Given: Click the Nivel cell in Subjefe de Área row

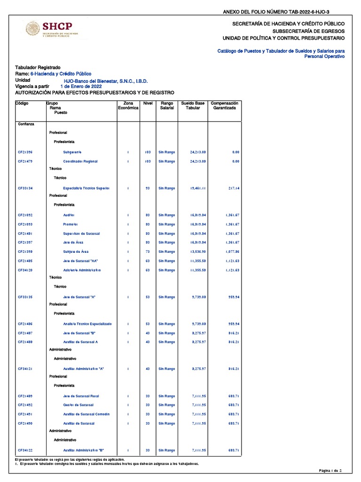Looking at the screenshot, I should [148, 252].
